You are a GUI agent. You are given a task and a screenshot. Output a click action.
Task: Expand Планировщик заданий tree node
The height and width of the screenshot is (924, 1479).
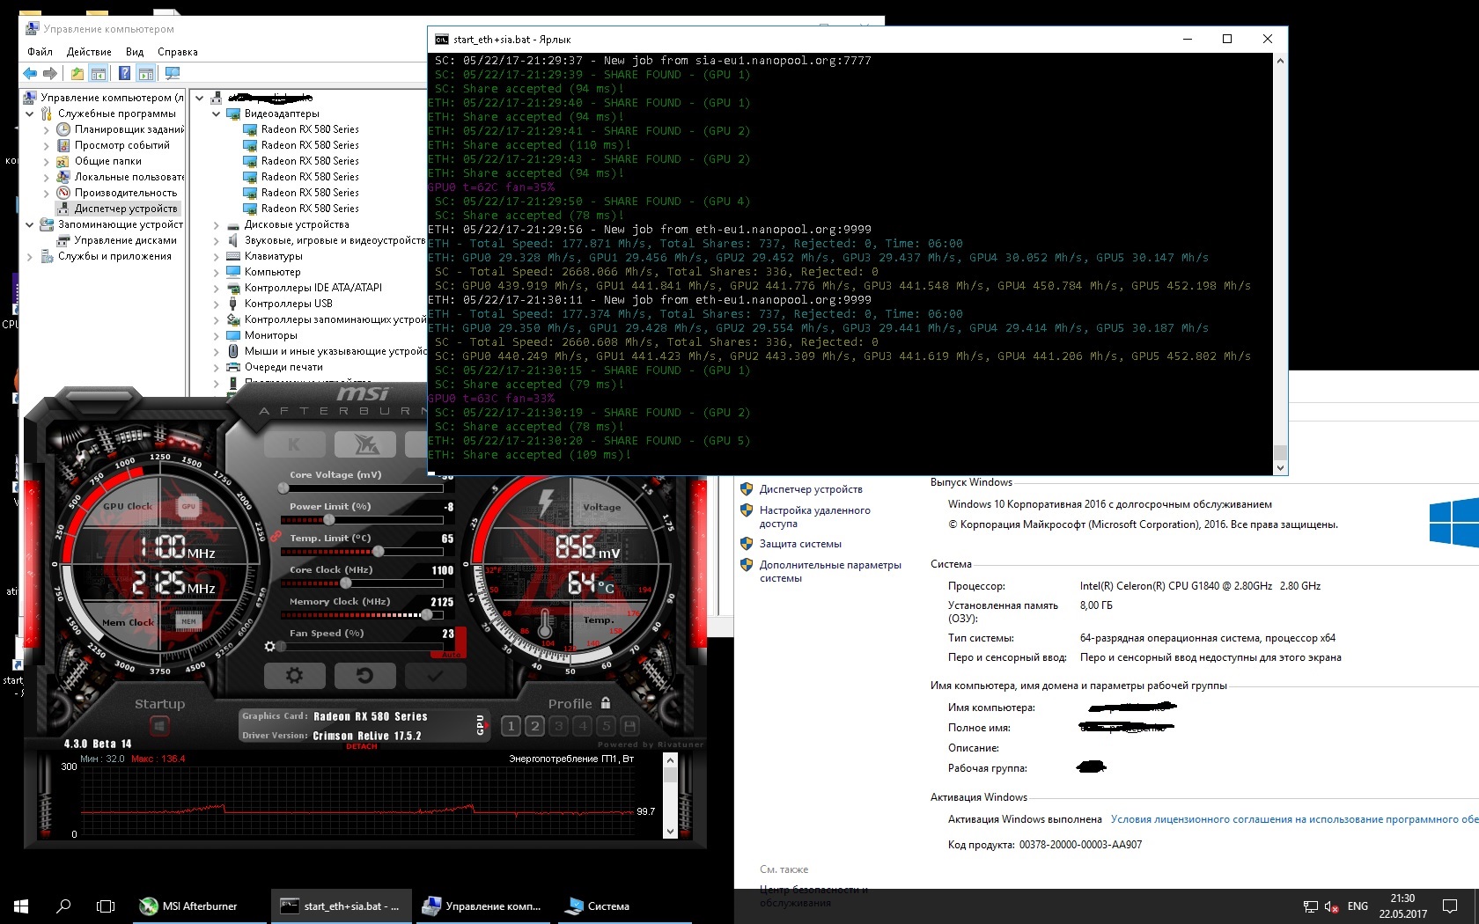pos(47,129)
